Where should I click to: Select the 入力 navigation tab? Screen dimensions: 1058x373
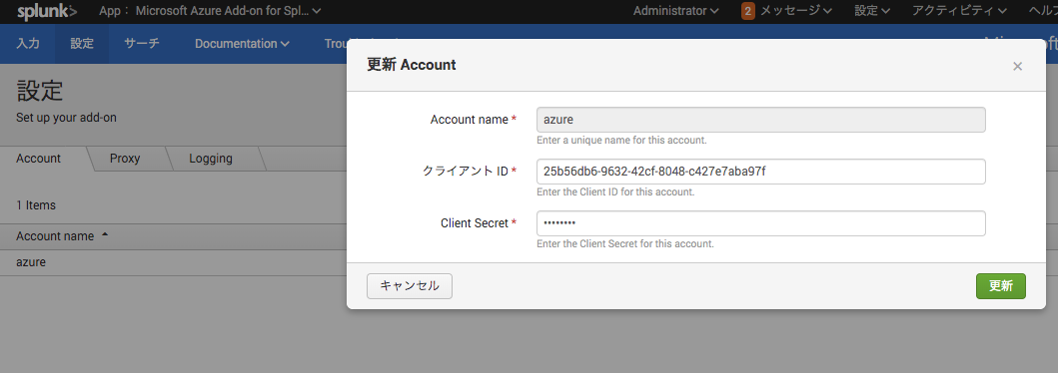(28, 44)
